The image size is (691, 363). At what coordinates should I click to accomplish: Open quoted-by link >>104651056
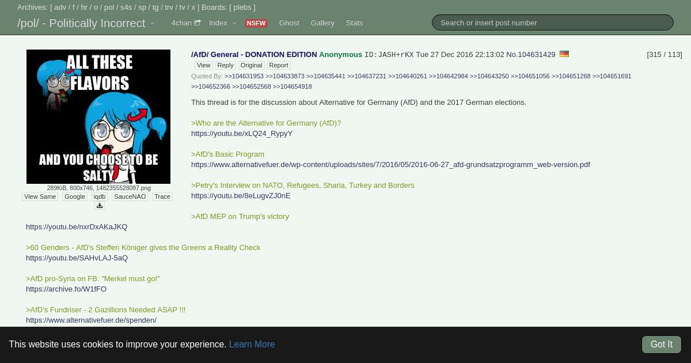(530, 76)
